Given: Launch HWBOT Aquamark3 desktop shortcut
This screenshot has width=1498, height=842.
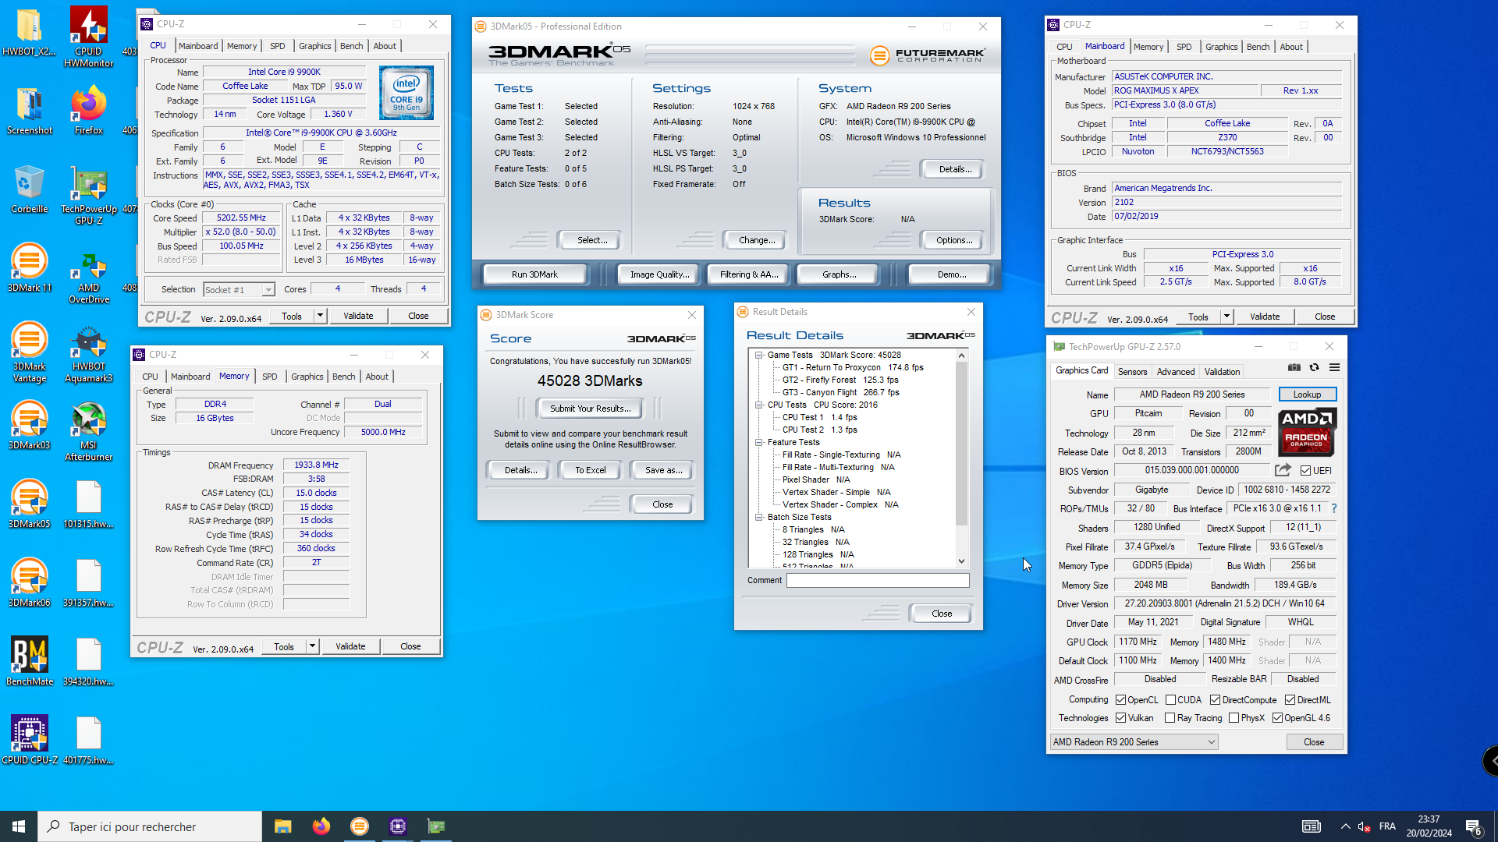Looking at the screenshot, I should (x=89, y=352).
